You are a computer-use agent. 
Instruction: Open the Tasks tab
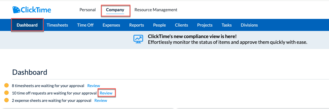point(227,25)
